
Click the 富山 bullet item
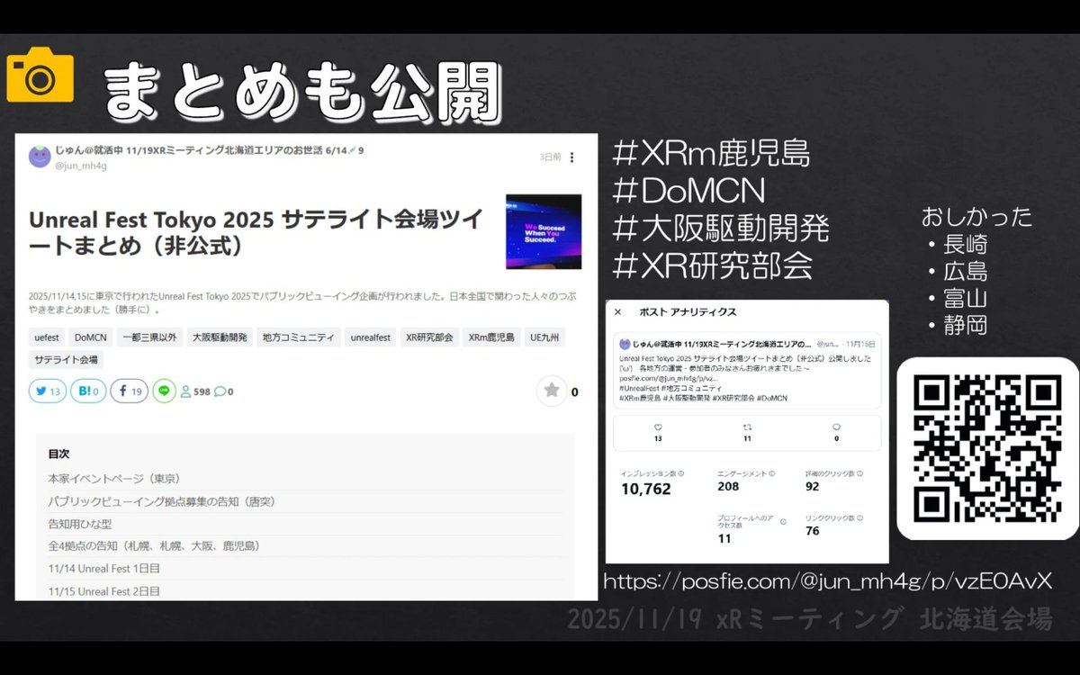click(965, 298)
